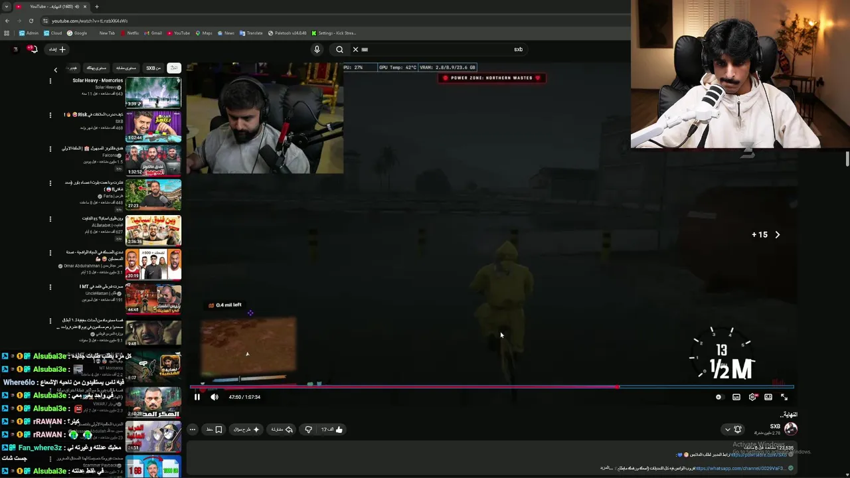Open the ALBatabet video thumbnail lasting 2:36:36
Screen dimensions: 850x478
pyautogui.click(x=153, y=230)
